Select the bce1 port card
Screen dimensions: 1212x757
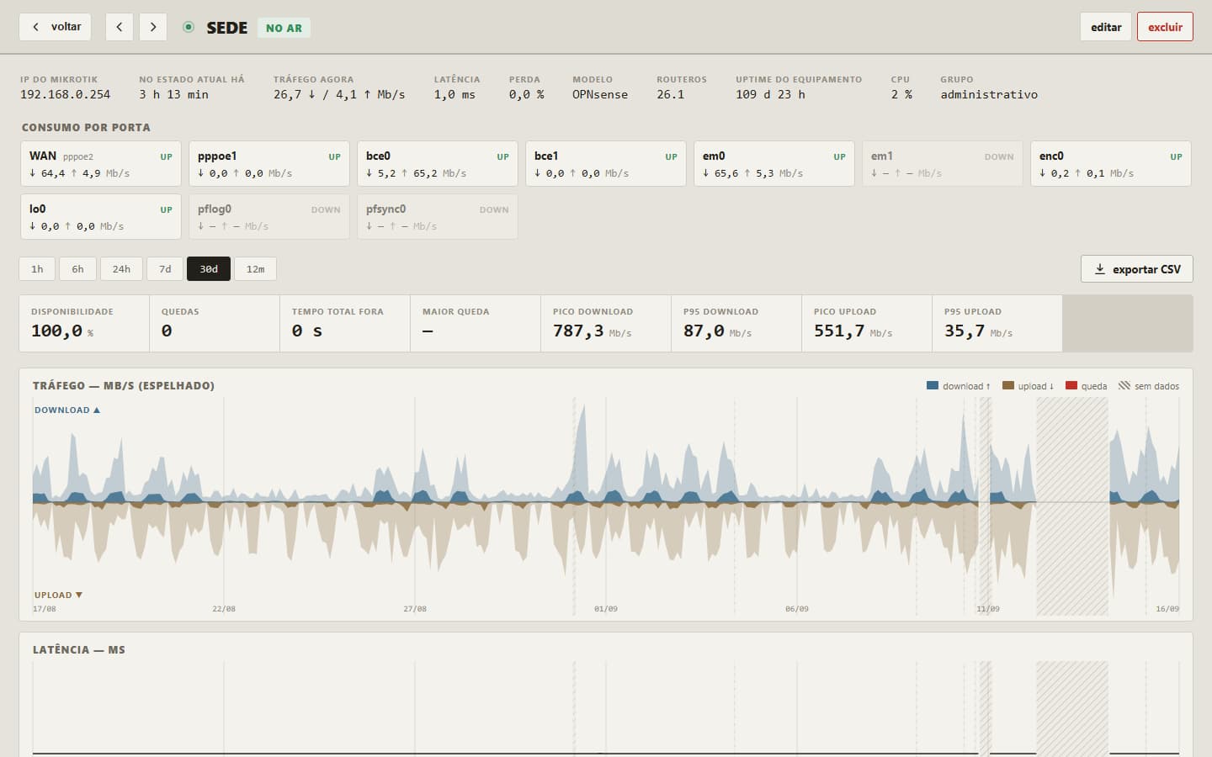click(605, 163)
